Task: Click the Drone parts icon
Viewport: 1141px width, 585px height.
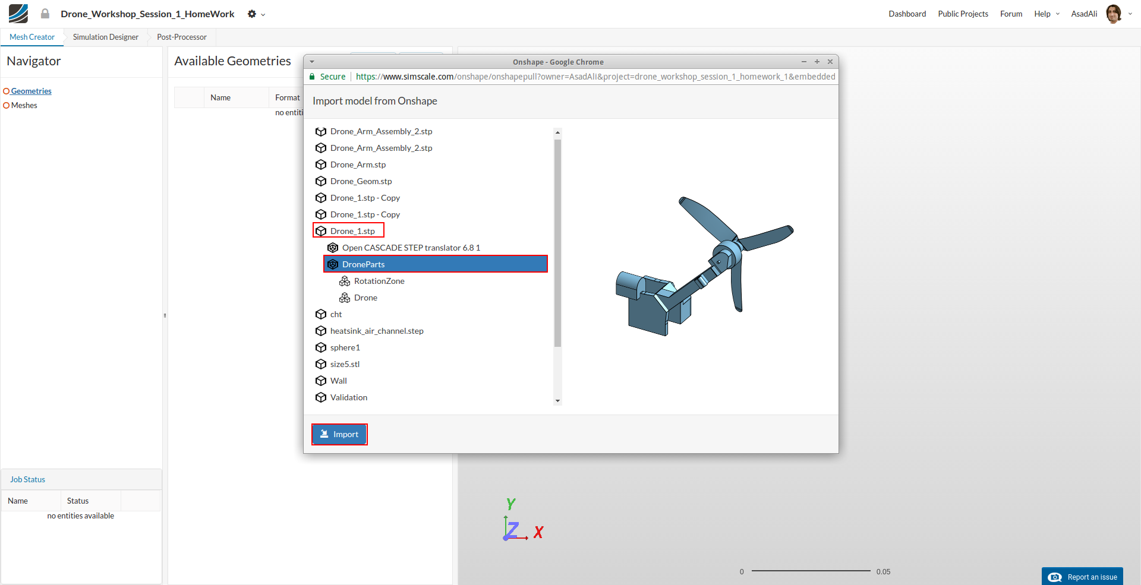Action: click(x=345, y=298)
